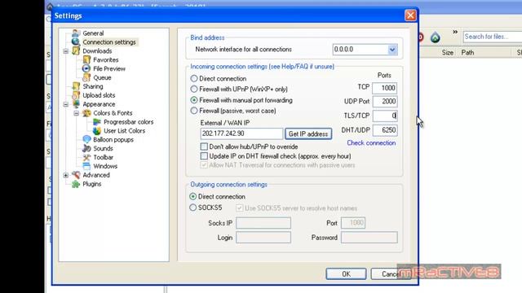
Task: Click the Sounds icon
Action: click(86, 148)
